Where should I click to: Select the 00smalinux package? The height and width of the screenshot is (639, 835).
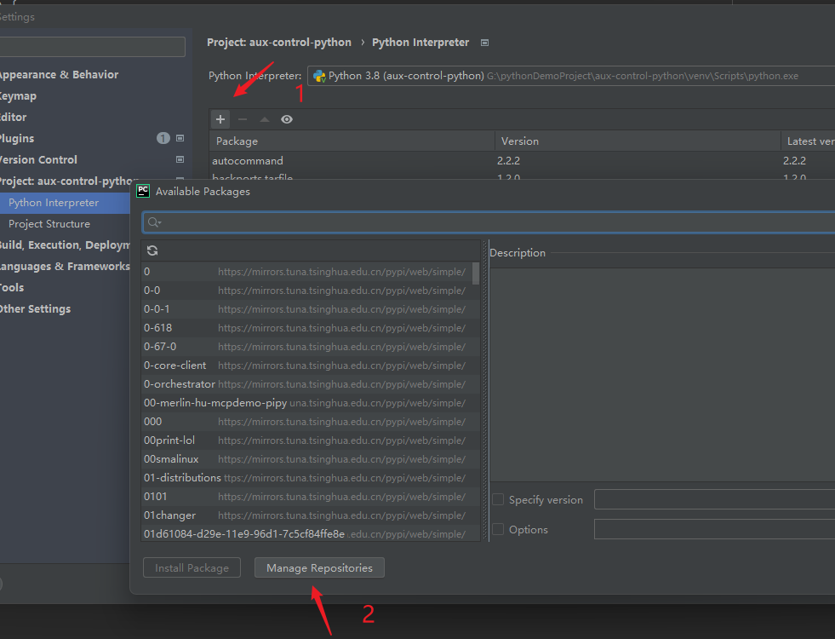point(311,459)
